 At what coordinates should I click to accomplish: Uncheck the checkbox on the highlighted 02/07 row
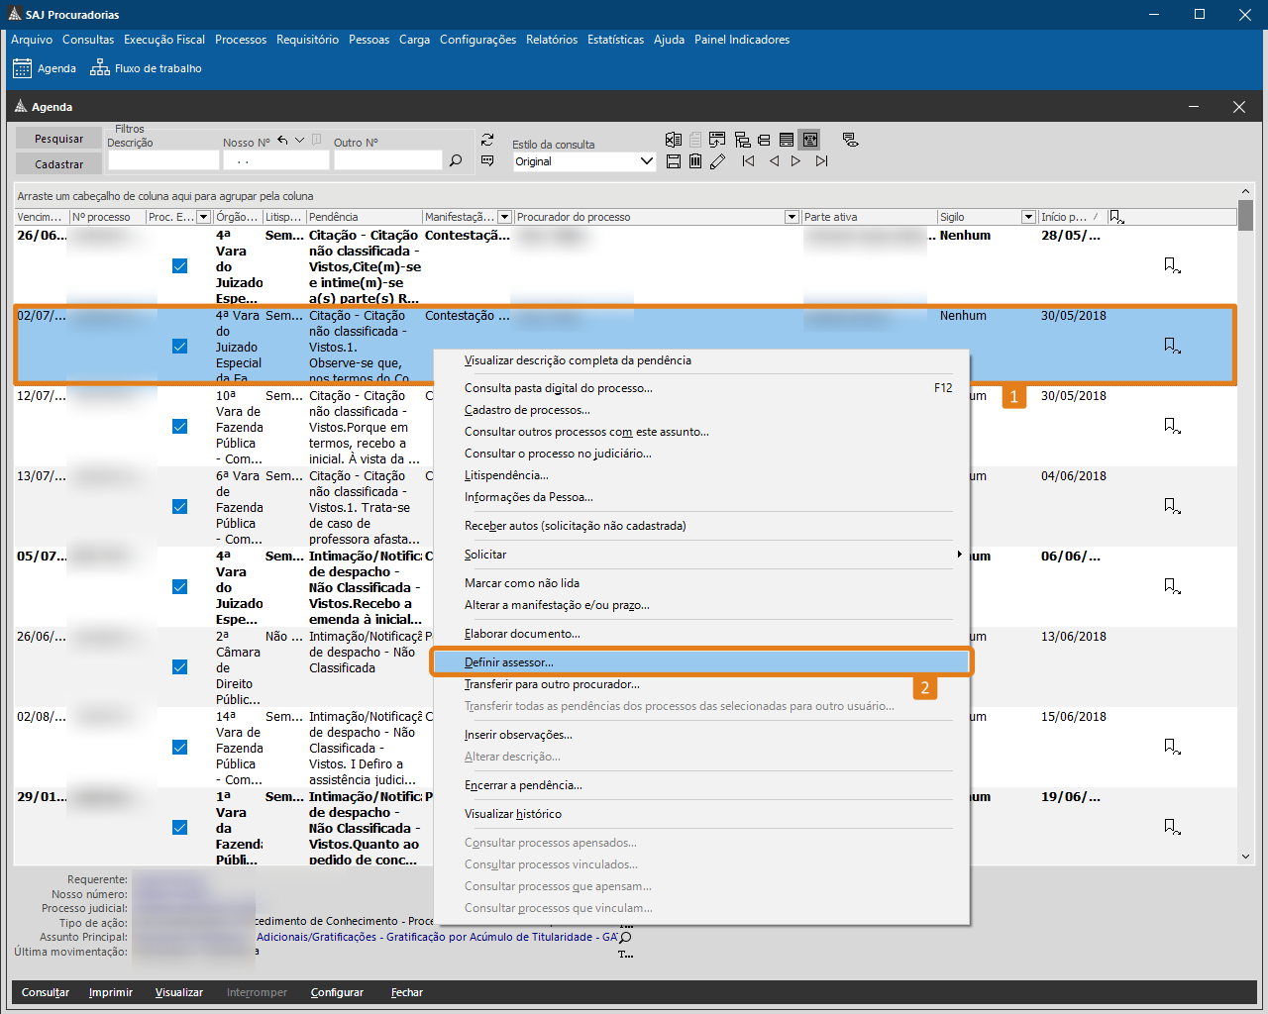tap(179, 346)
